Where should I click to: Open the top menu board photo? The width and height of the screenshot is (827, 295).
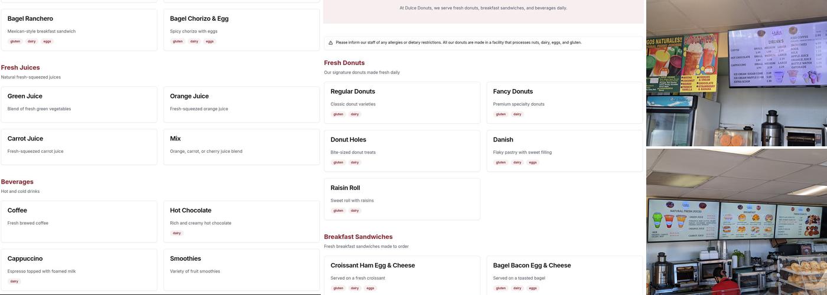736,73
